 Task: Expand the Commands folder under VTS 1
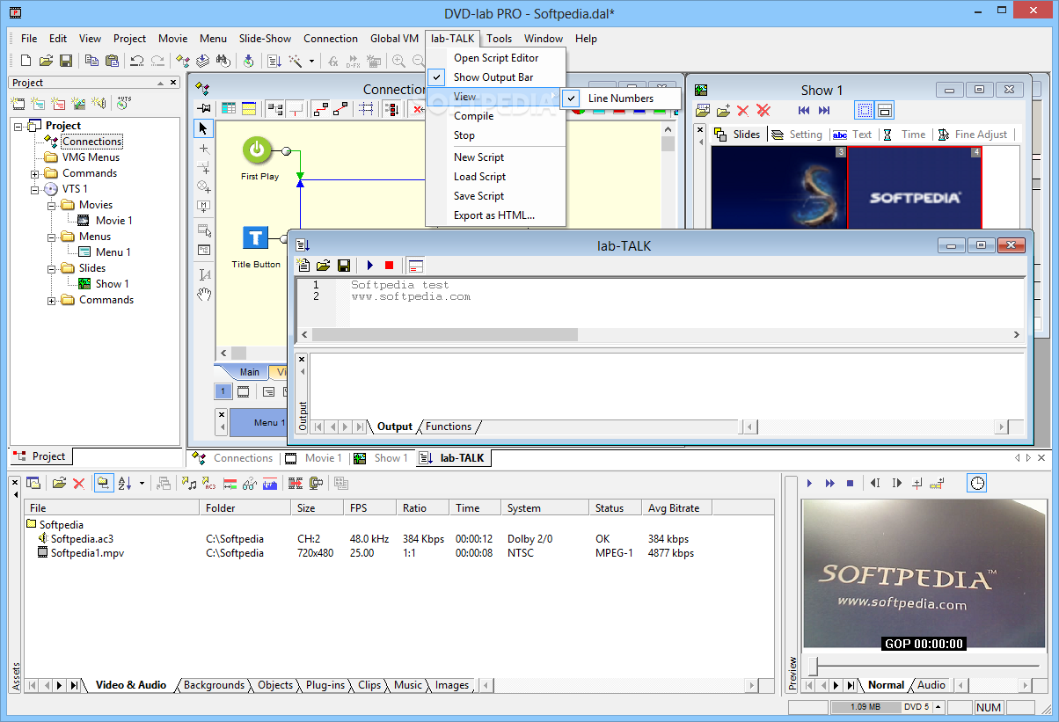tap(52, 300)
